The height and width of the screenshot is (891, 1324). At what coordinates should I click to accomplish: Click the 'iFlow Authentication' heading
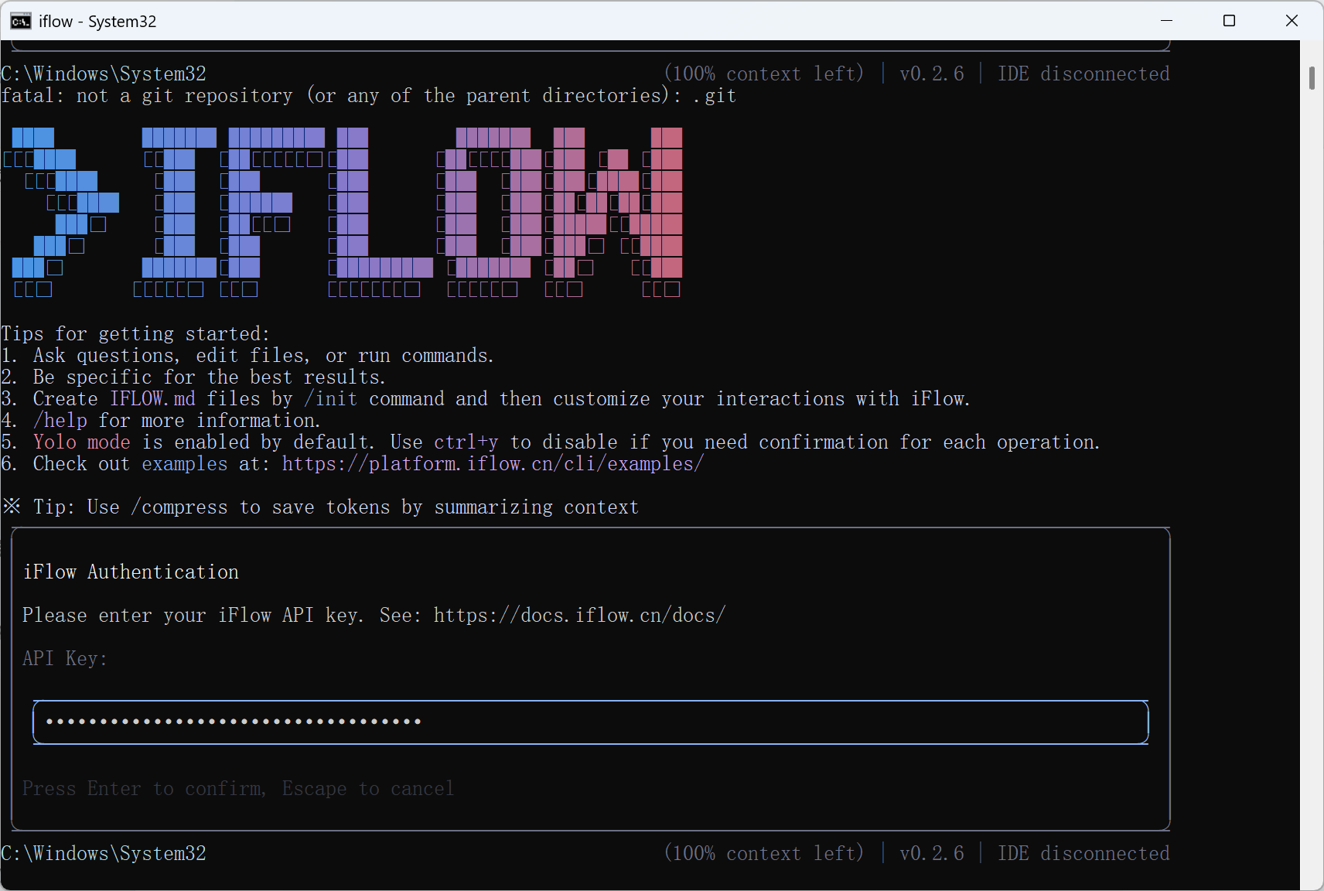[131, 572]
